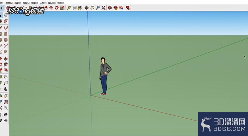Select the Orbit tool in the top toolbar
248x136 pixels.
coord(87,8)
